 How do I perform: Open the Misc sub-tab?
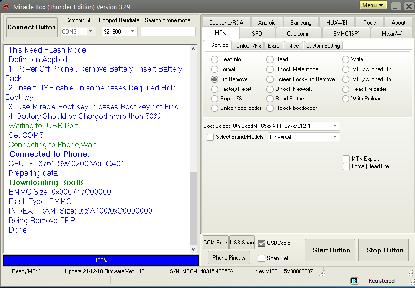(293, 46)
